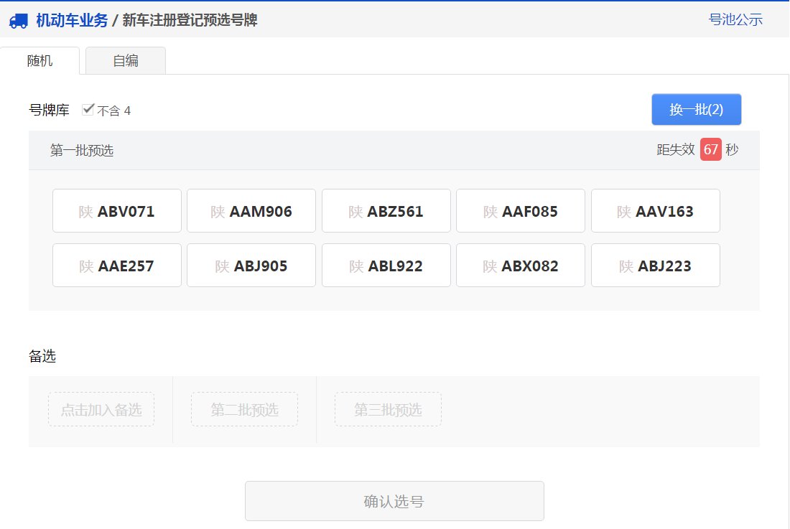This screenshot has height=529, width=790.
Task: Switch to the 自编 tab
Action: tap(126, 61)
